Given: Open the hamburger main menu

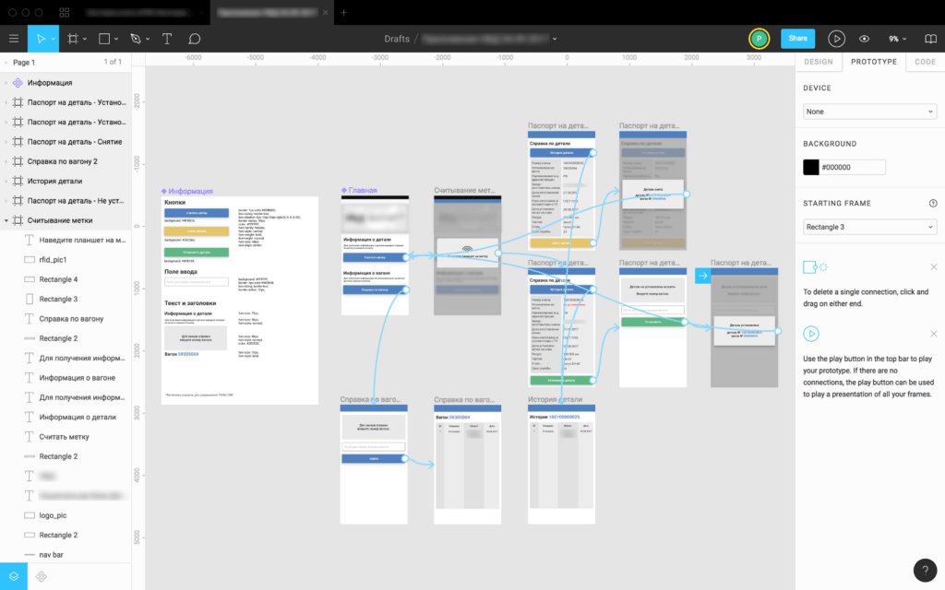Looking at the screenshot, I should tap(13, 39).
